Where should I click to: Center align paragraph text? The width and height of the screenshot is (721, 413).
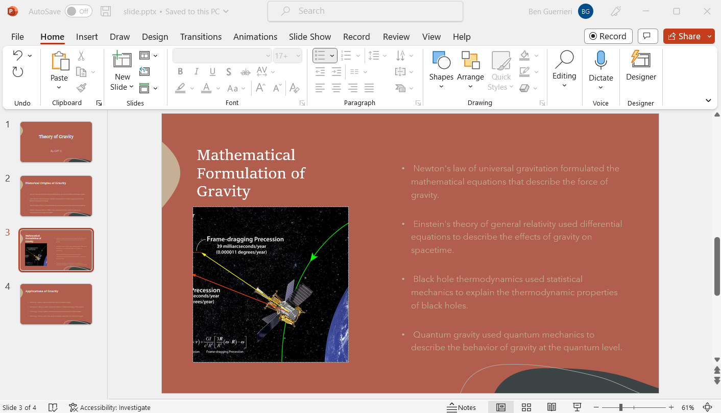click(337, 88)
